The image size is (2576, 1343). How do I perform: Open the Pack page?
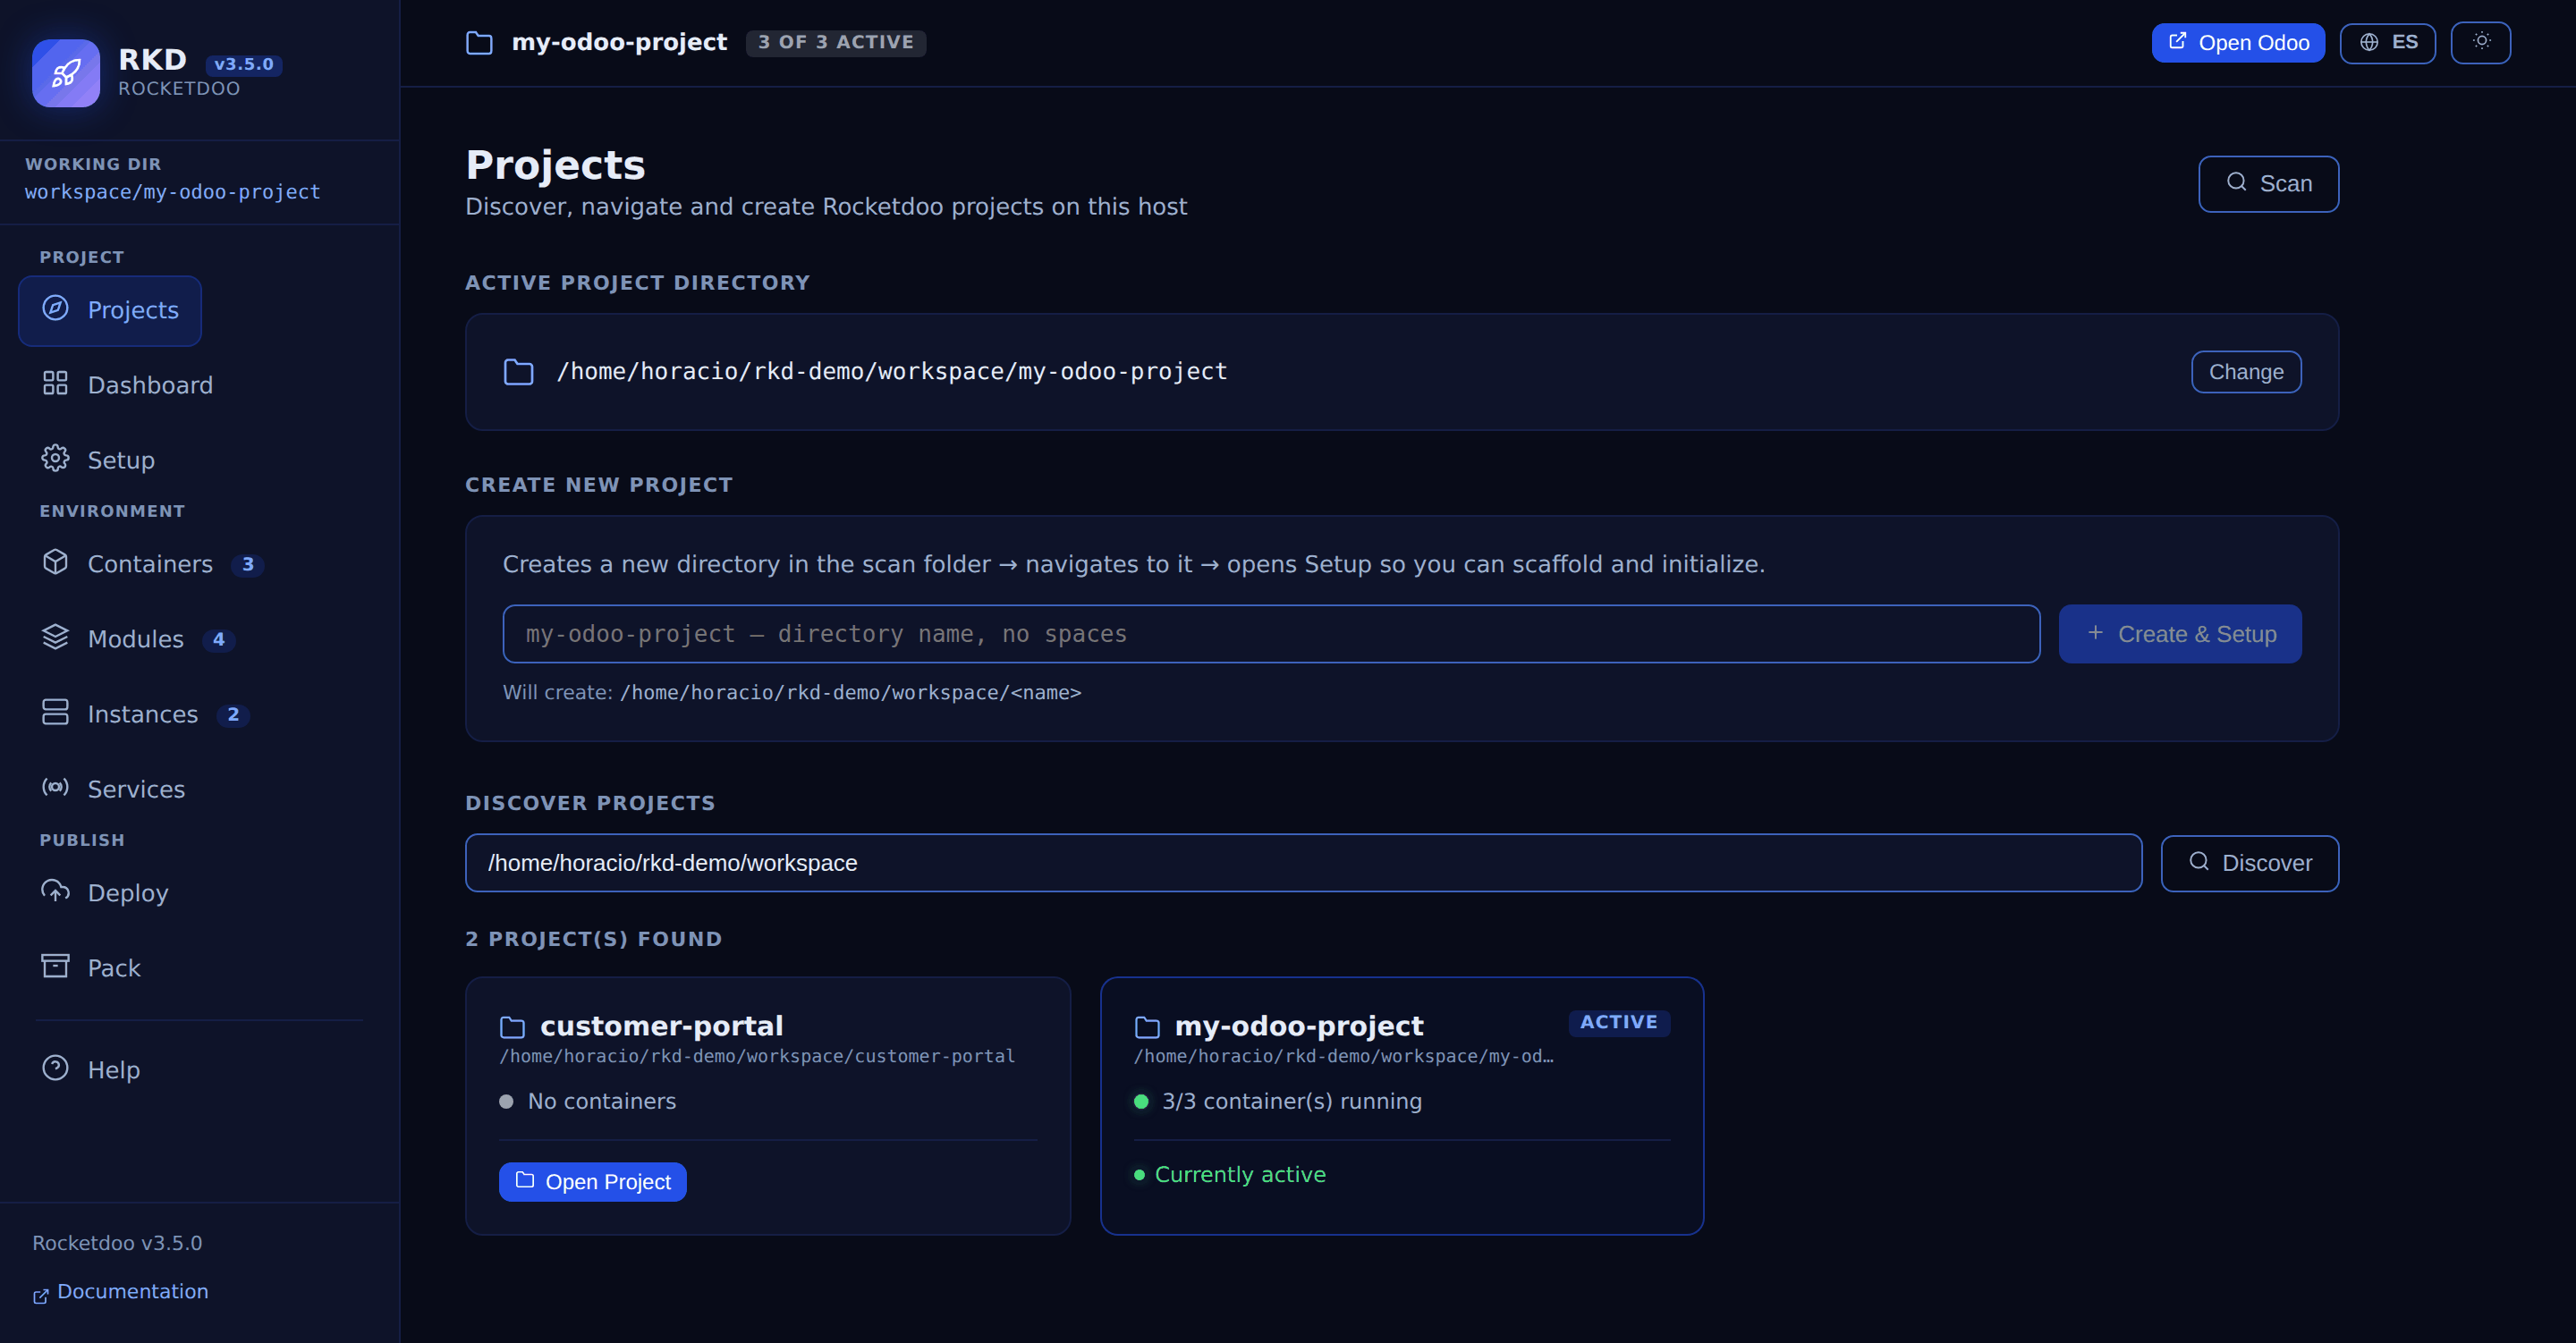click(91, 968)
